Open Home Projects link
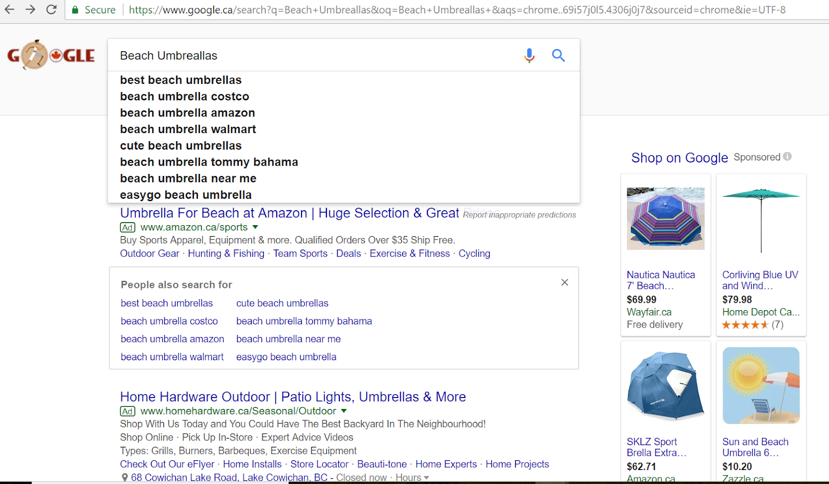Image resolution: width=829 pixels, height=484 pixels. pyautogui.click(x=517, y=464)
